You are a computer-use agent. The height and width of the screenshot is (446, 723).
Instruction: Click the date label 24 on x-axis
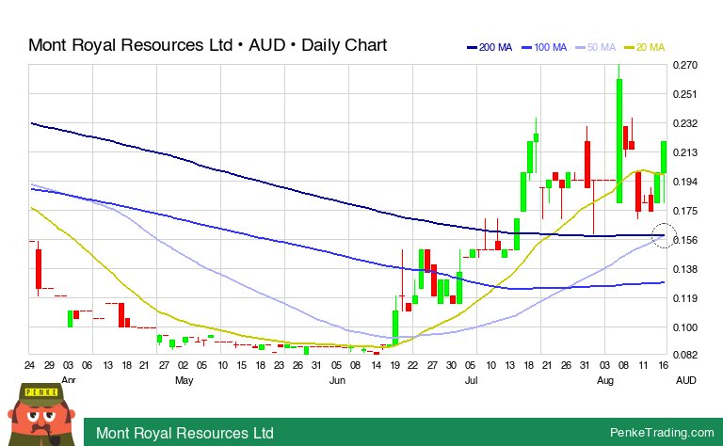point(29,365)
